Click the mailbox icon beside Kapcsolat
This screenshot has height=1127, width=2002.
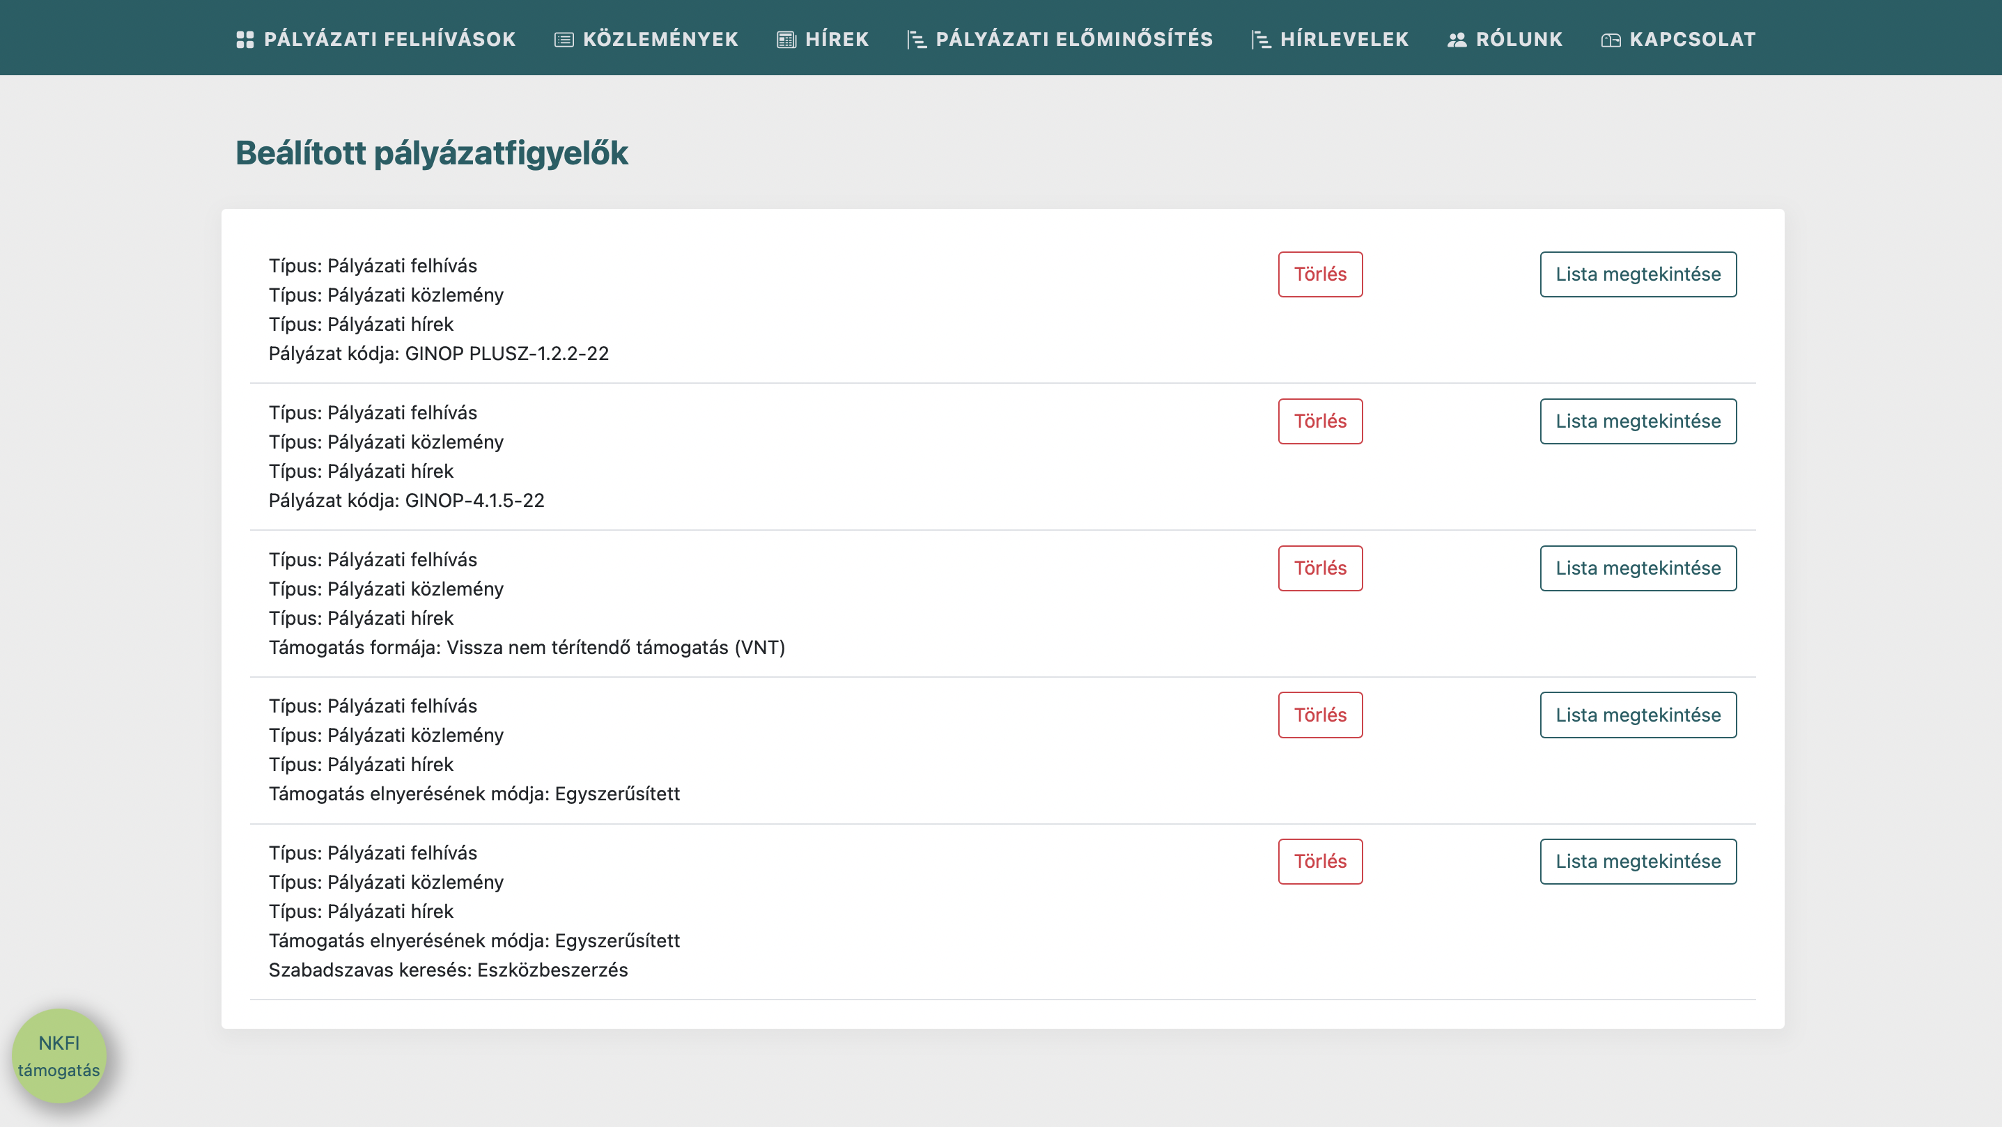[1611, 40]
